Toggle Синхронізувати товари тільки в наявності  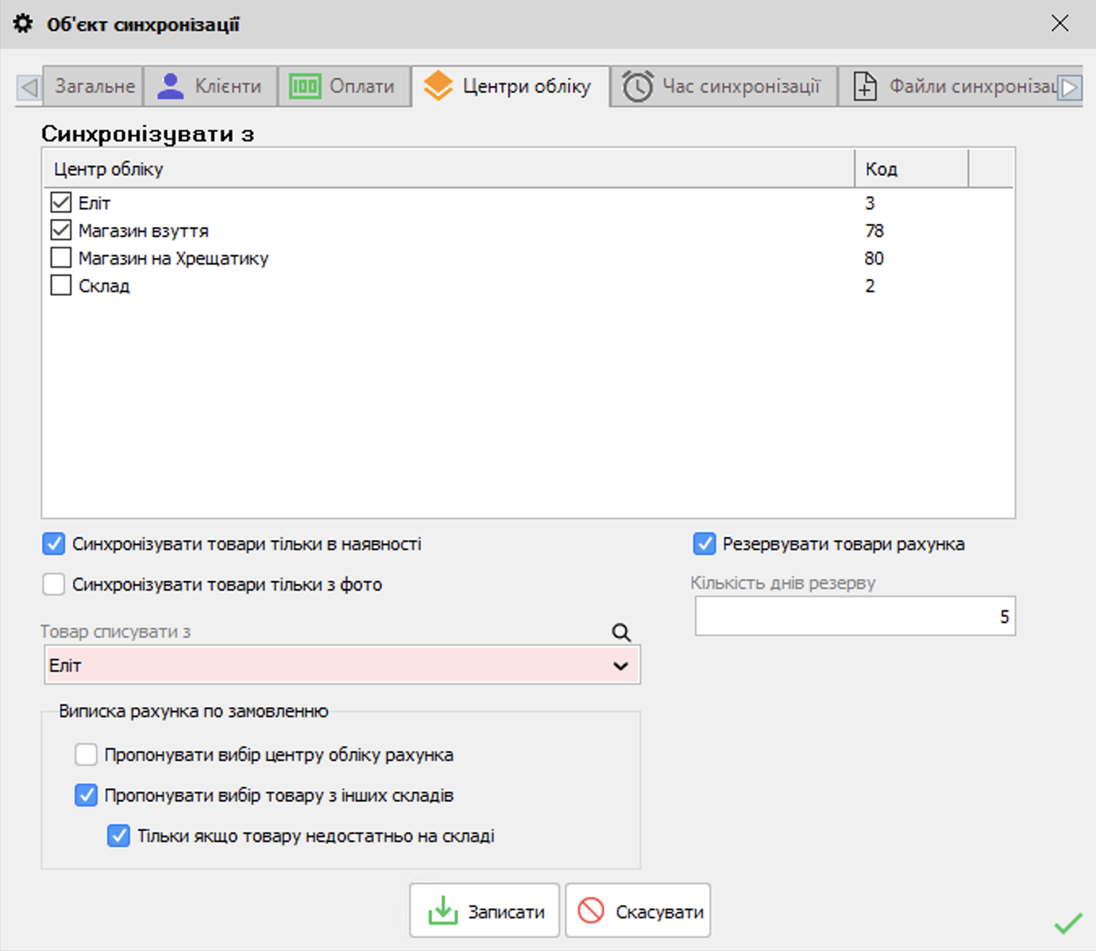(x=54, y=544)
